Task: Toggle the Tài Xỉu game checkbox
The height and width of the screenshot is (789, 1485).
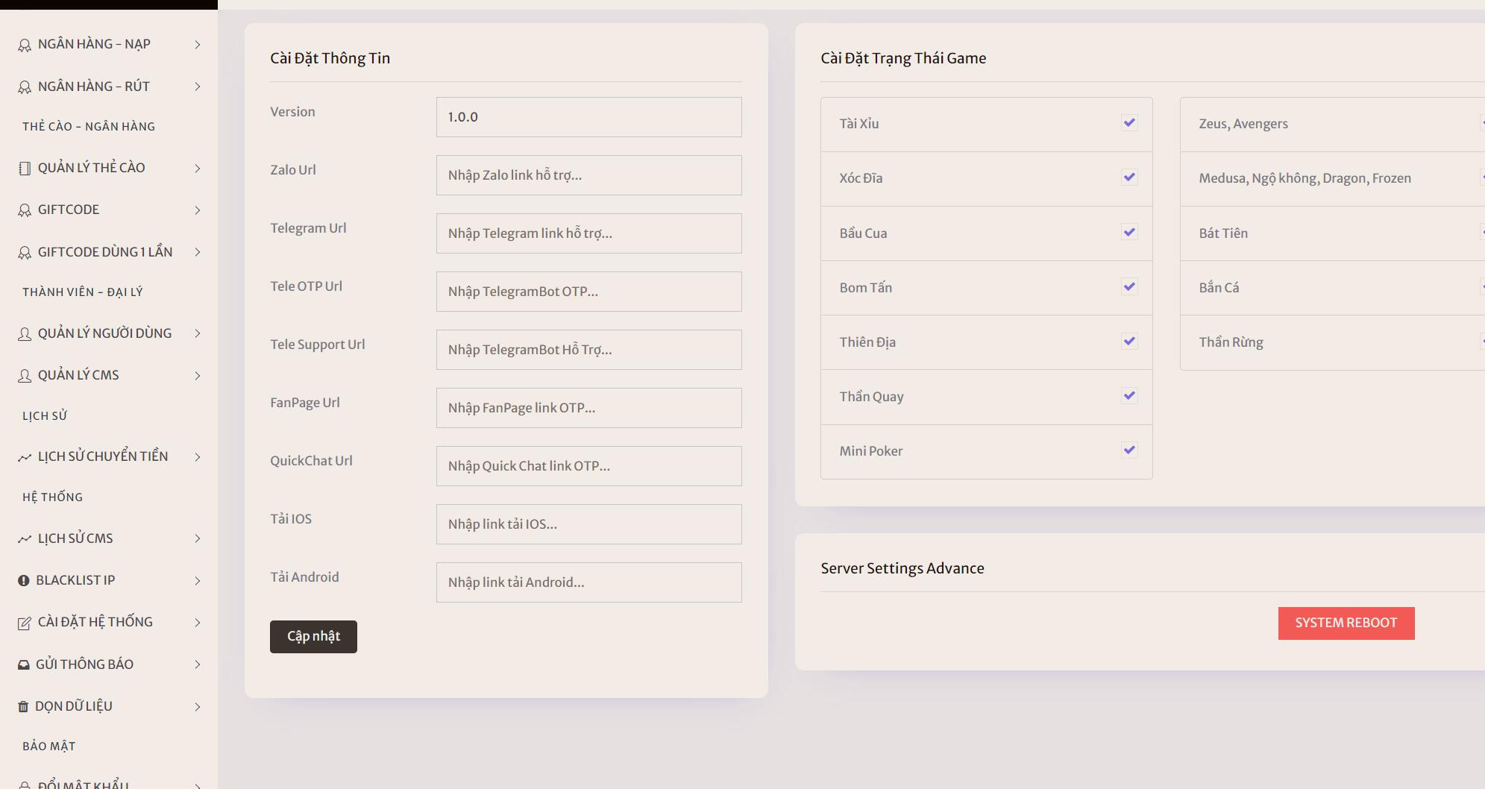Action: (1129, 123)
